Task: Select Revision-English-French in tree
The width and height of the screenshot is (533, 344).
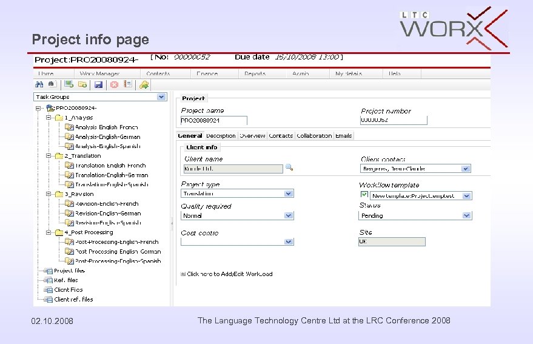Action: 107,203
